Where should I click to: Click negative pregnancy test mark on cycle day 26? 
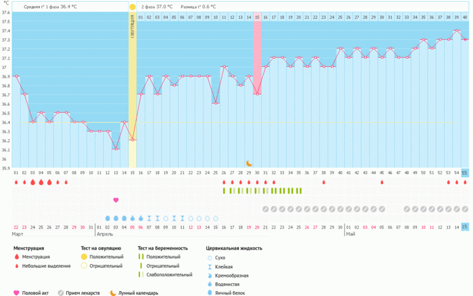[x=224, y=191]
